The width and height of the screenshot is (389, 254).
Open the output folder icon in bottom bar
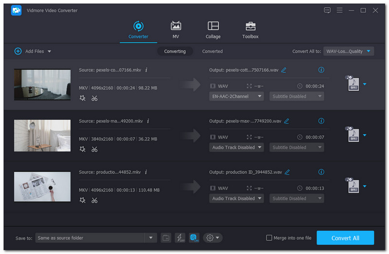[x=166, y=237]
